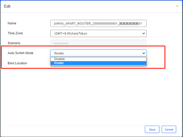Screen dimensions: 183x137
Task: Open the Asia/Tokyo time zone dropdown
Action: point(98,33)
